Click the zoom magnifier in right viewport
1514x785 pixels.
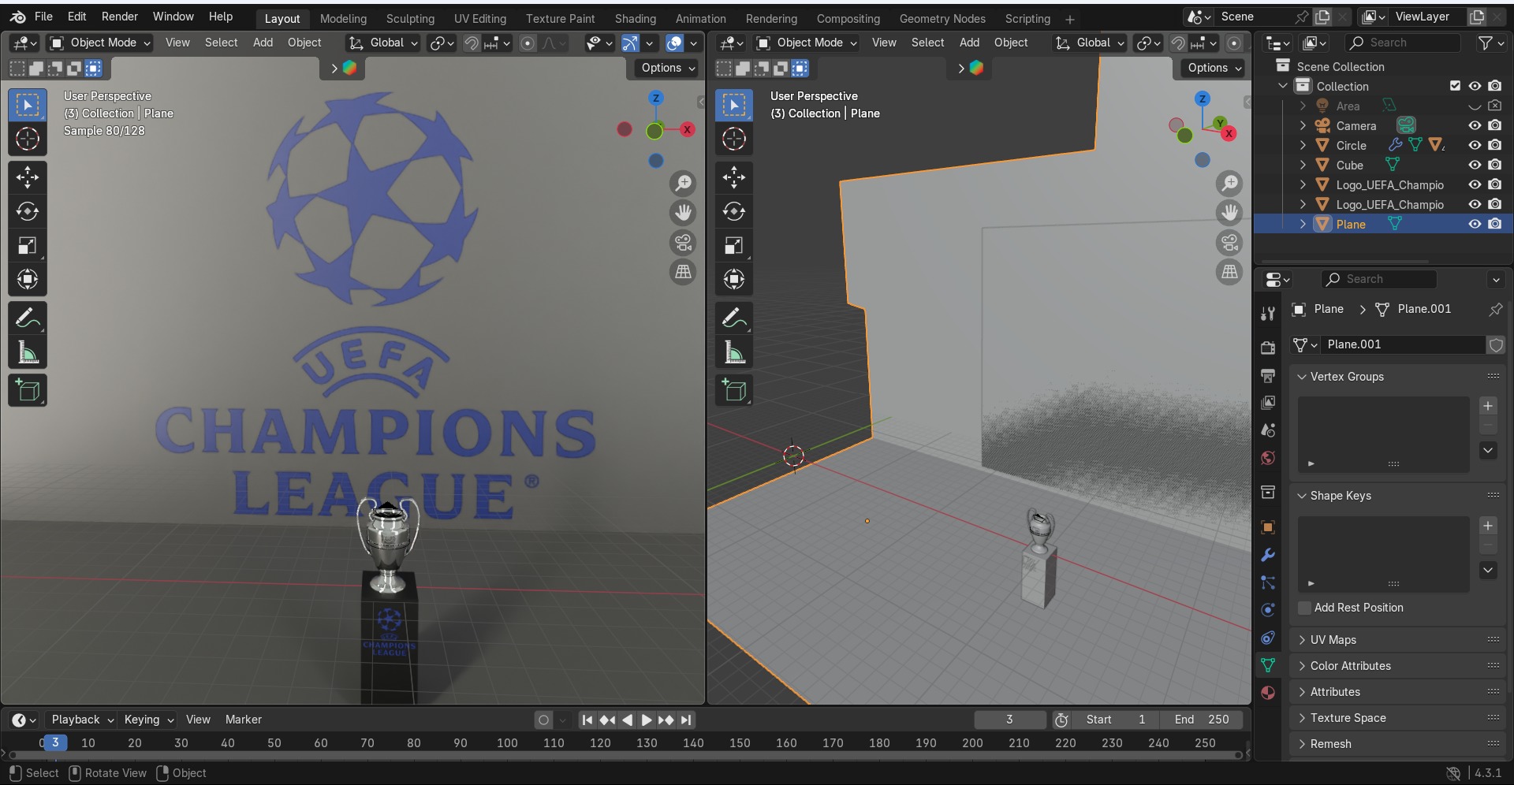pyautogui.click(x=1229, y=184)
